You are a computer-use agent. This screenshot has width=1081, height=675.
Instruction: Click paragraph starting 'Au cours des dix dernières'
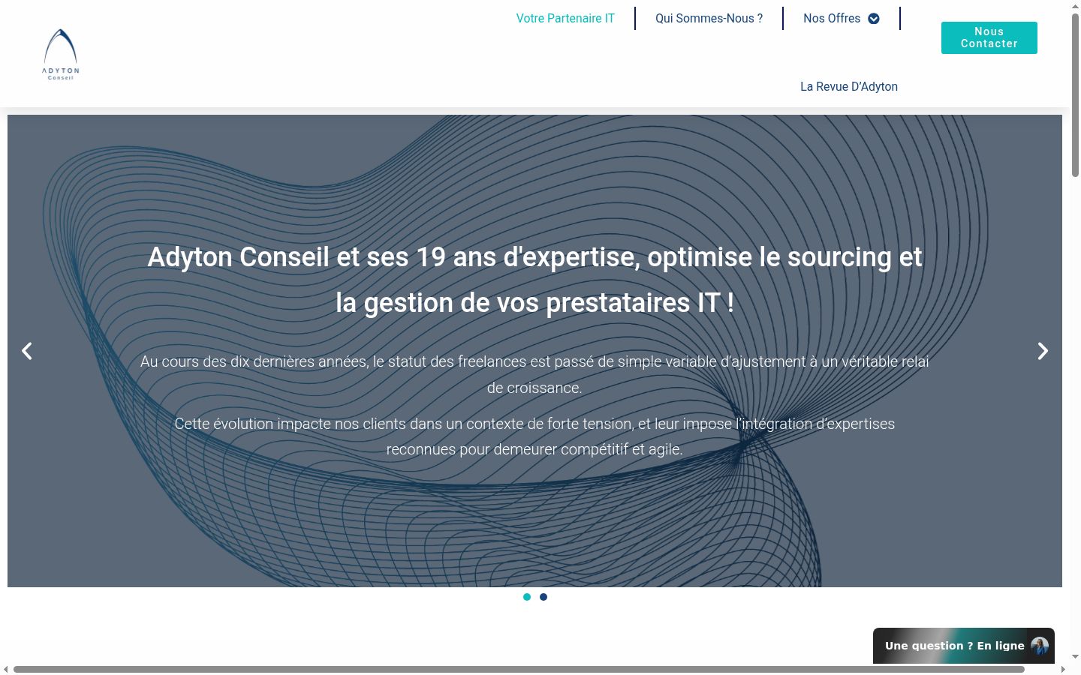tap(534, 374)
